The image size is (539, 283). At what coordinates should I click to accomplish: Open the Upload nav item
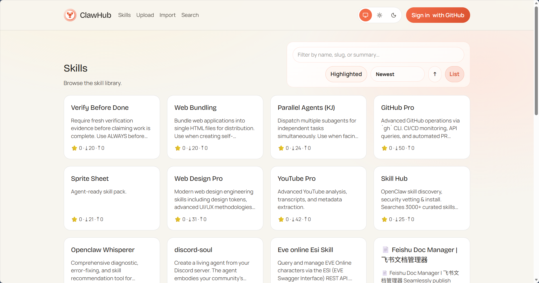(x=145, y=15)
